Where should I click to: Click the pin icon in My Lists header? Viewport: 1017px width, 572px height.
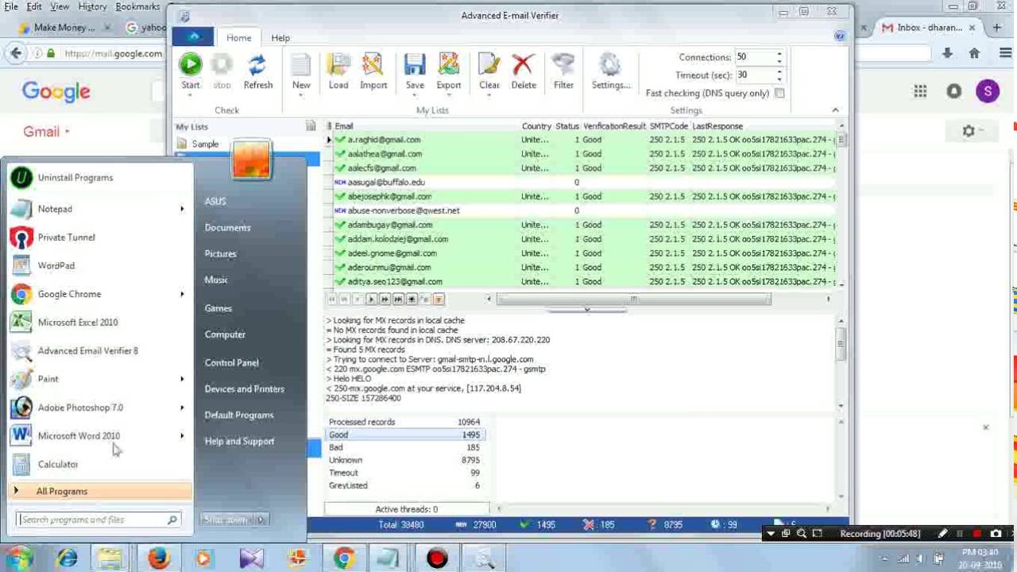[x=311, y=126]
